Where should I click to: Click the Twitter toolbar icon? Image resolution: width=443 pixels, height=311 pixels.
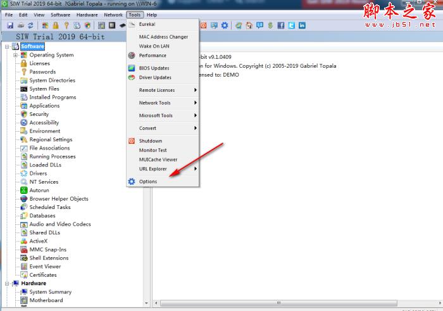tap(291, 25)
